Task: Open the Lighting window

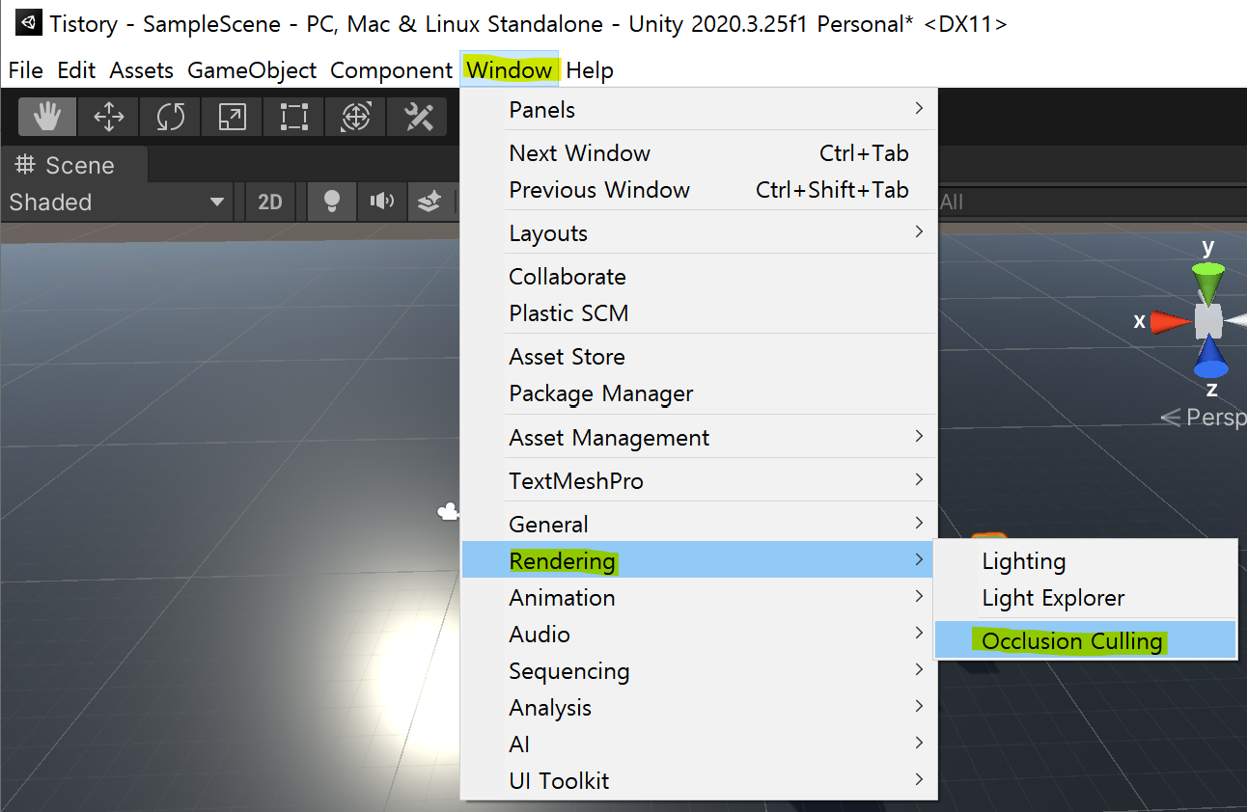Action: point(1086,561)
